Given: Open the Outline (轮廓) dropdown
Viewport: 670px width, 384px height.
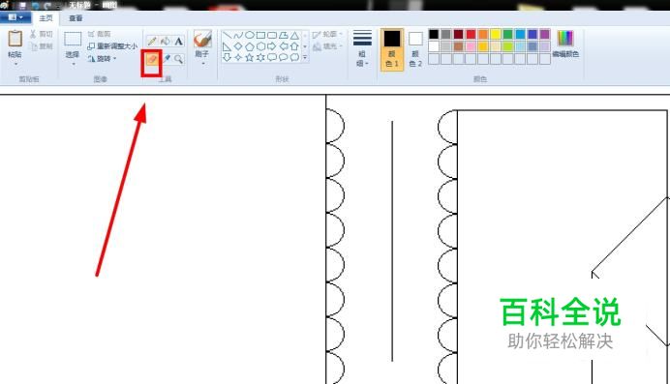Looking at the screenshot, I should [327, 34].
